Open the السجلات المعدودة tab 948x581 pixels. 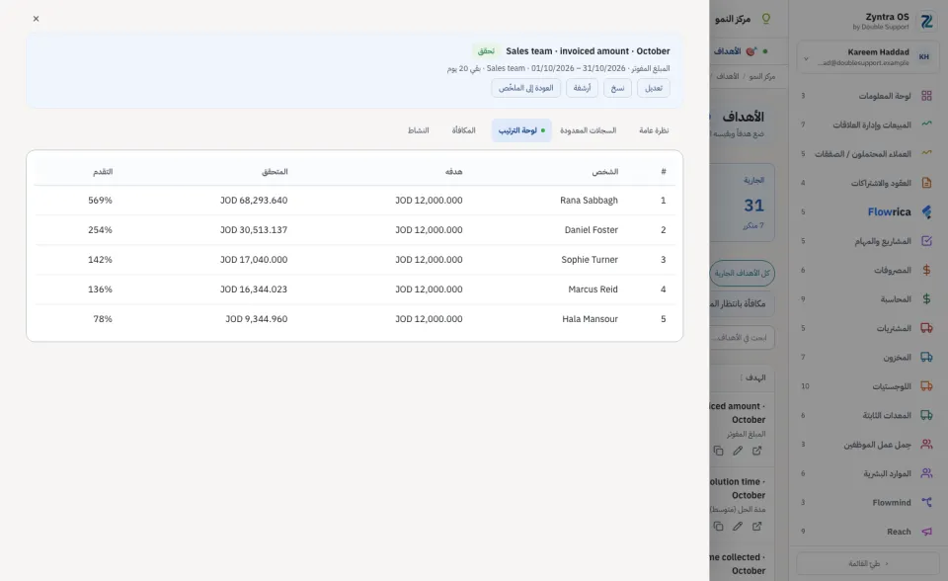588,130
